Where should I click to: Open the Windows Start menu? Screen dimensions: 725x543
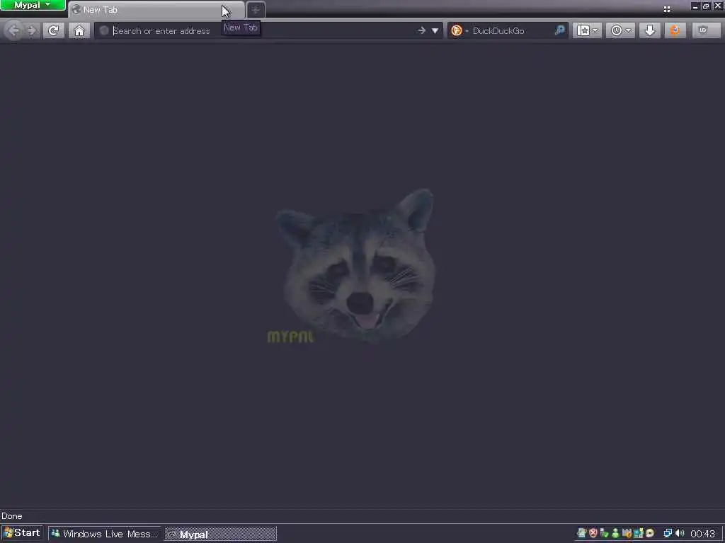tap(22, 533)
